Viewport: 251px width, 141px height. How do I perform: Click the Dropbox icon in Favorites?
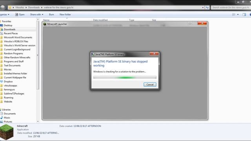(x=2, y=81)
